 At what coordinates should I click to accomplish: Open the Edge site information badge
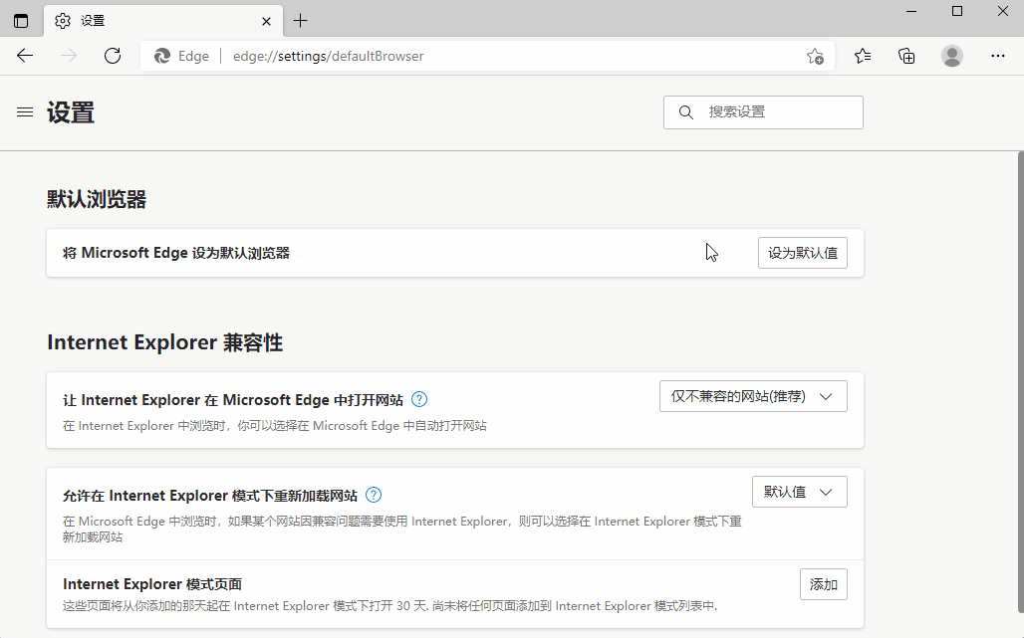click(x=181, y=56)
